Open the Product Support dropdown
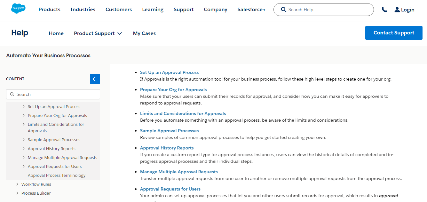This screenshot has width=427, height=202. pos(98,33)
